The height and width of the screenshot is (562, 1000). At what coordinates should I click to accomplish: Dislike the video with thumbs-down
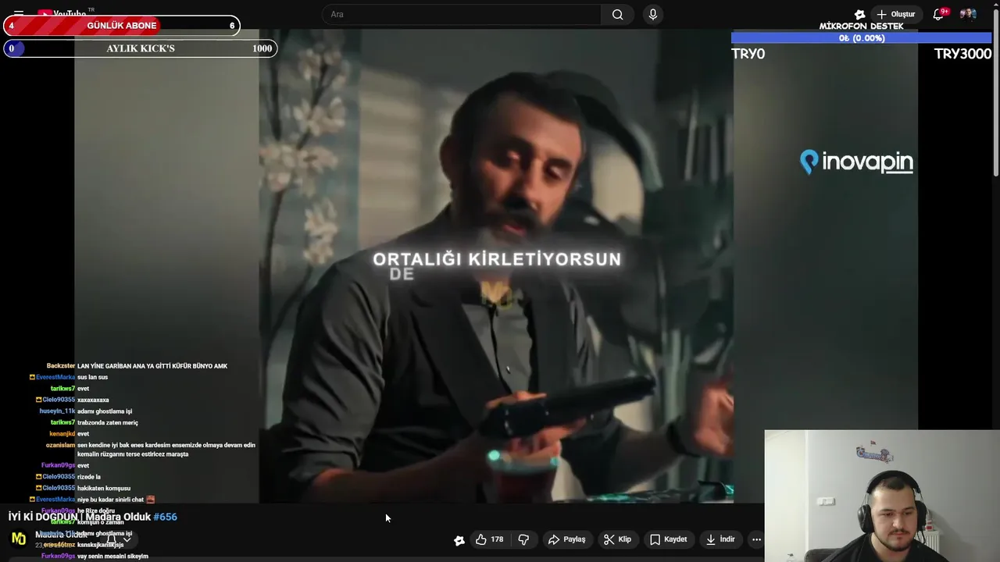tap(523, 539)
